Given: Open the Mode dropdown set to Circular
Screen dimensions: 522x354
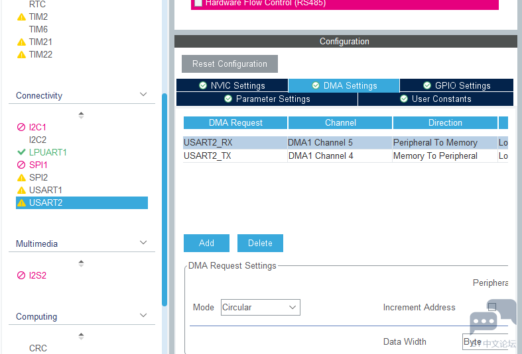Looking at the screenshot, I should click(x=260, y=307).
